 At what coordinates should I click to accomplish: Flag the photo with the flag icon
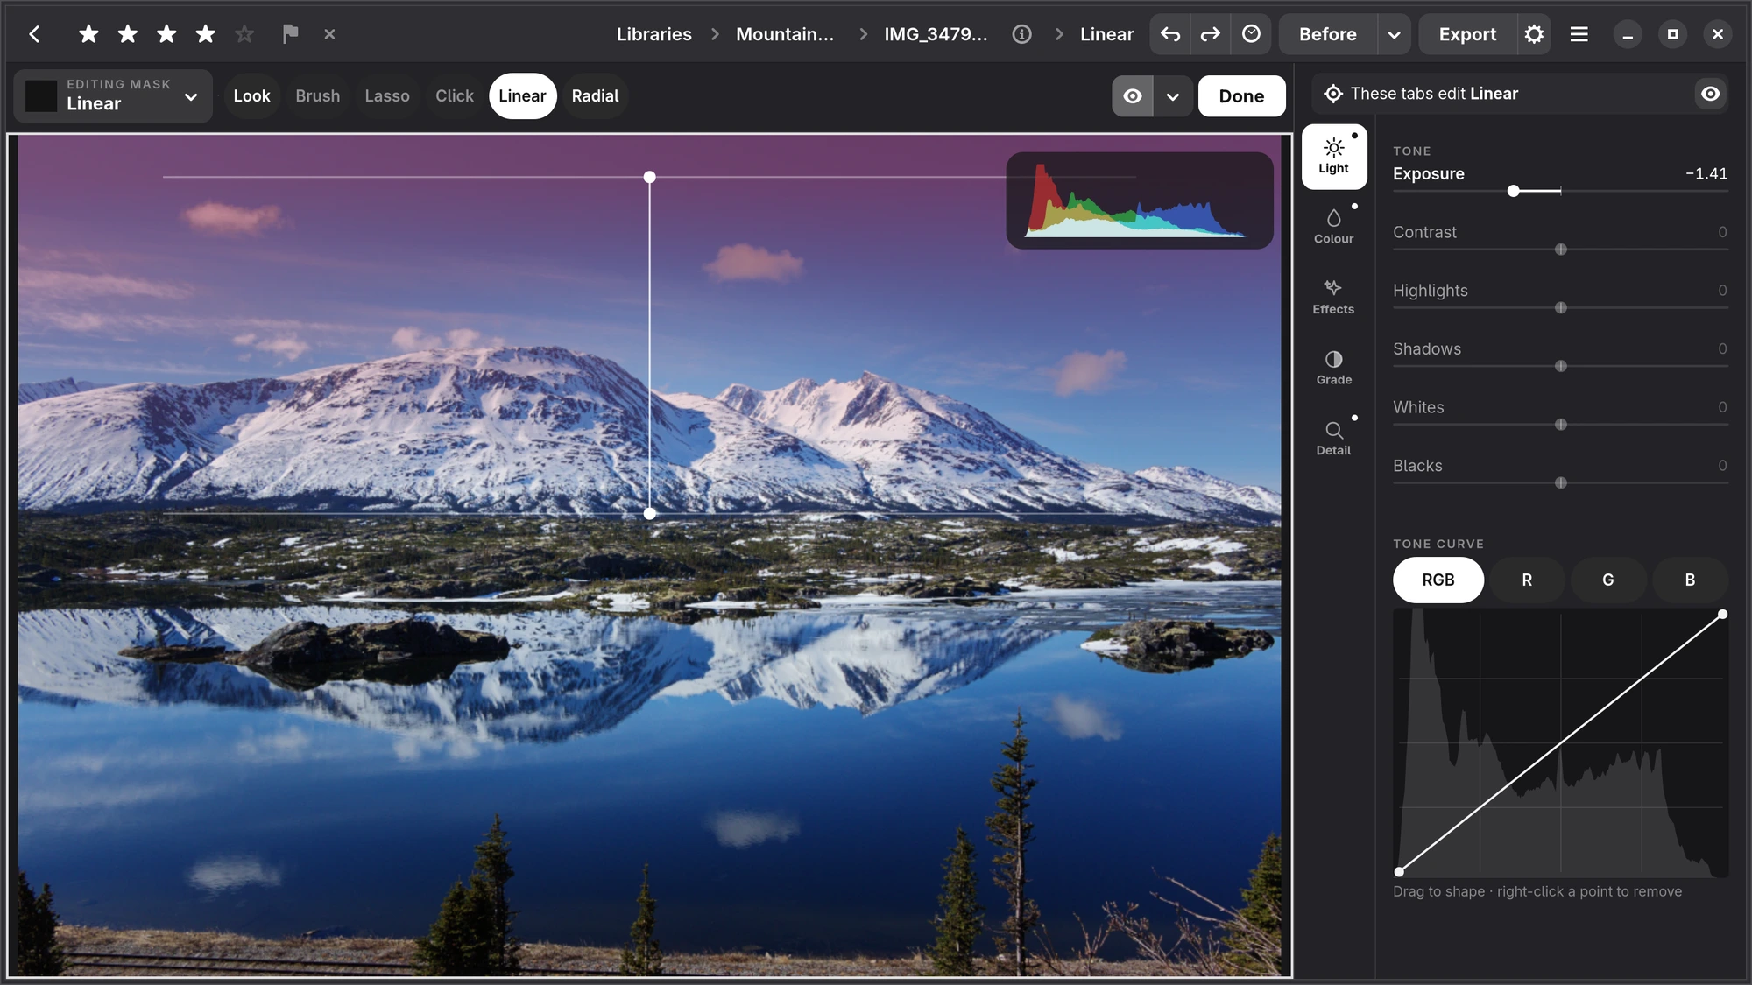[290, 34]
